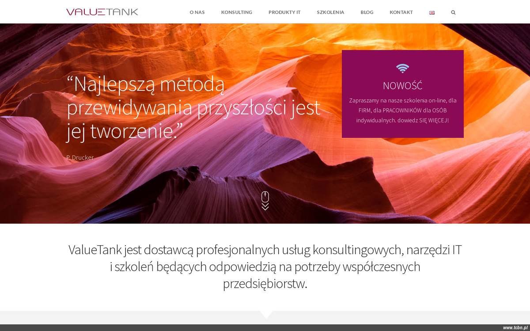This screenshot has height=331, width=530.
Task: Go to the SZKOLENIA menu item
Action: [x=330, y=12]
